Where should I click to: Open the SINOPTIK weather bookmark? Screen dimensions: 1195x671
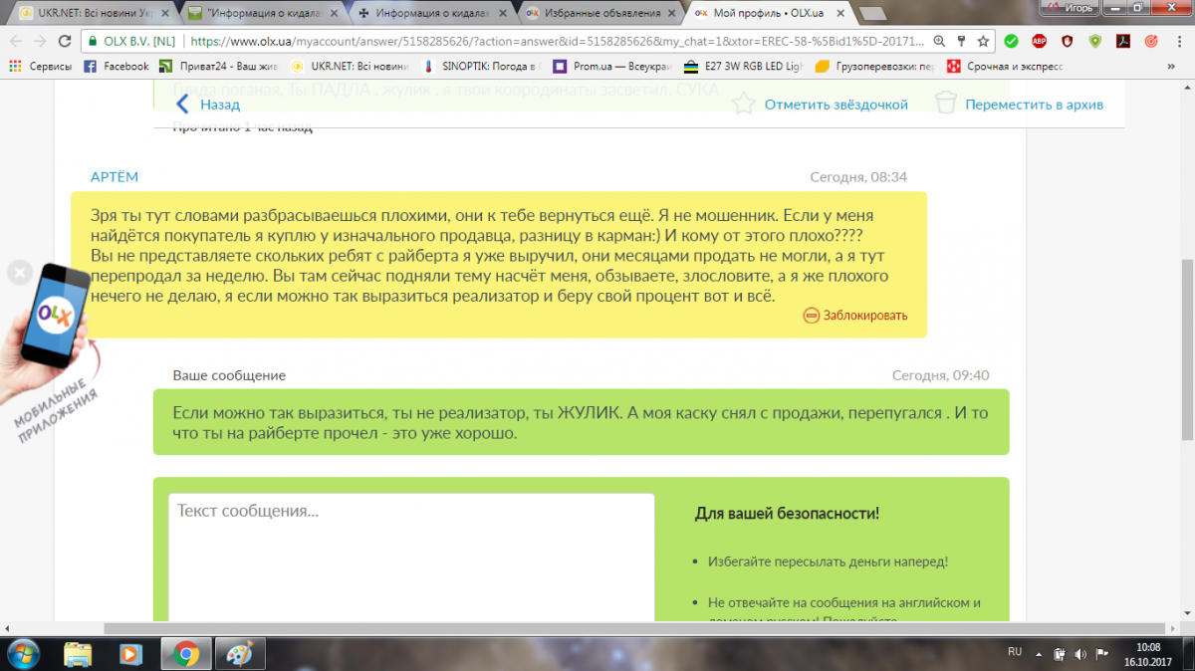coord(483,67)
